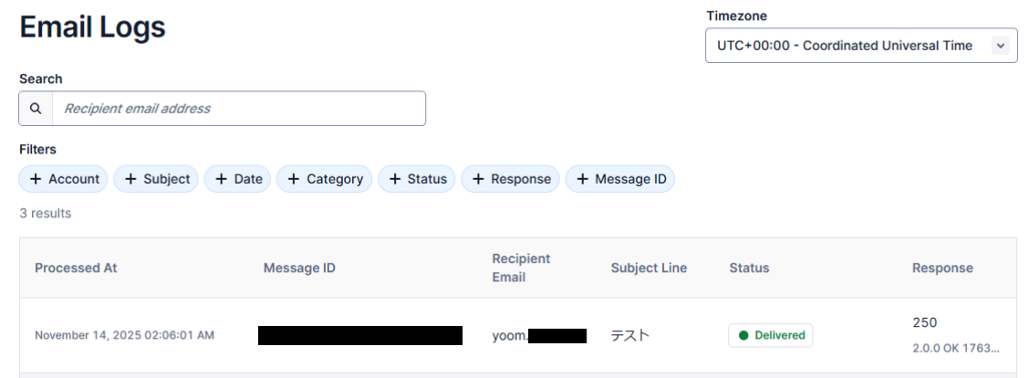Click the Delivered status badge

tap(770, 335)
